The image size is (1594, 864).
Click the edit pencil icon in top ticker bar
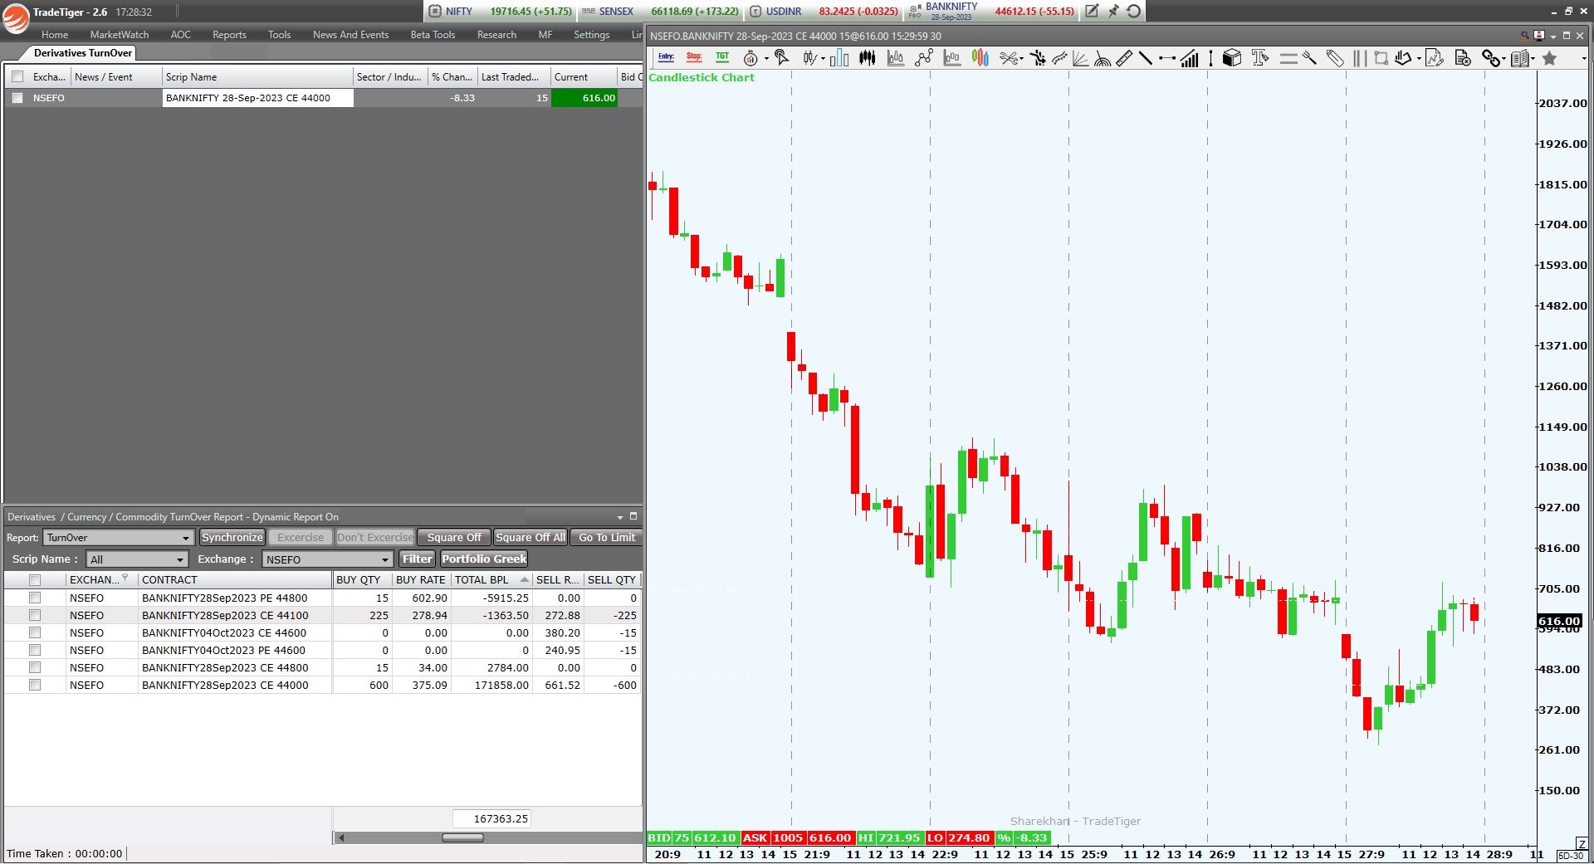pyautogui.click(x=1092, y=11)
